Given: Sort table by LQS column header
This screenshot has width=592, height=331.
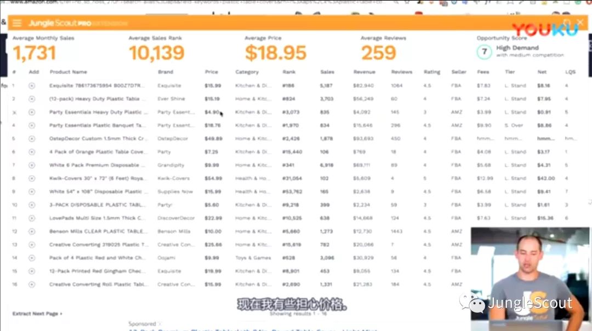Looking at the screenshot, I should [x=570, y=72].
